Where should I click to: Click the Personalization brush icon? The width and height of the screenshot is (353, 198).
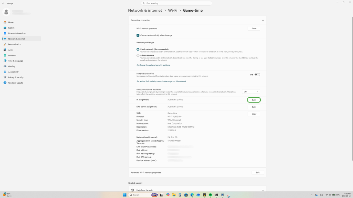point(5,44)
